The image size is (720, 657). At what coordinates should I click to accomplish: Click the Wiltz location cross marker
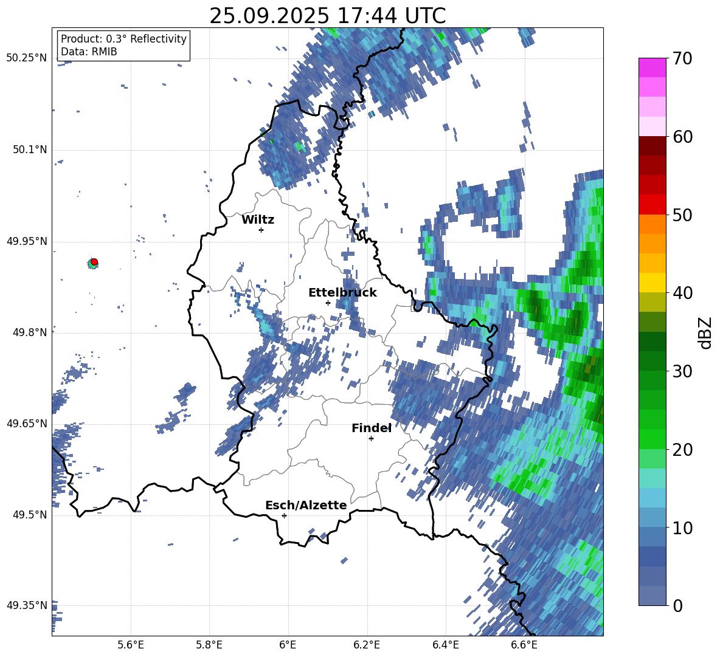pyautogui.click(x=261, y=230)
